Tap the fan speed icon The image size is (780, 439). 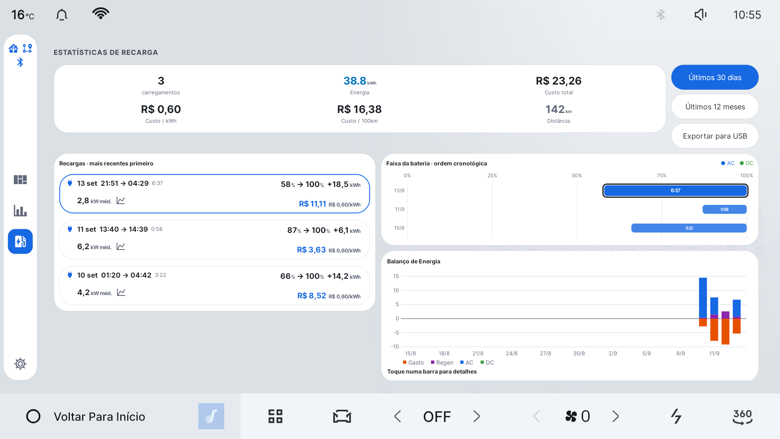click(571, 416)
